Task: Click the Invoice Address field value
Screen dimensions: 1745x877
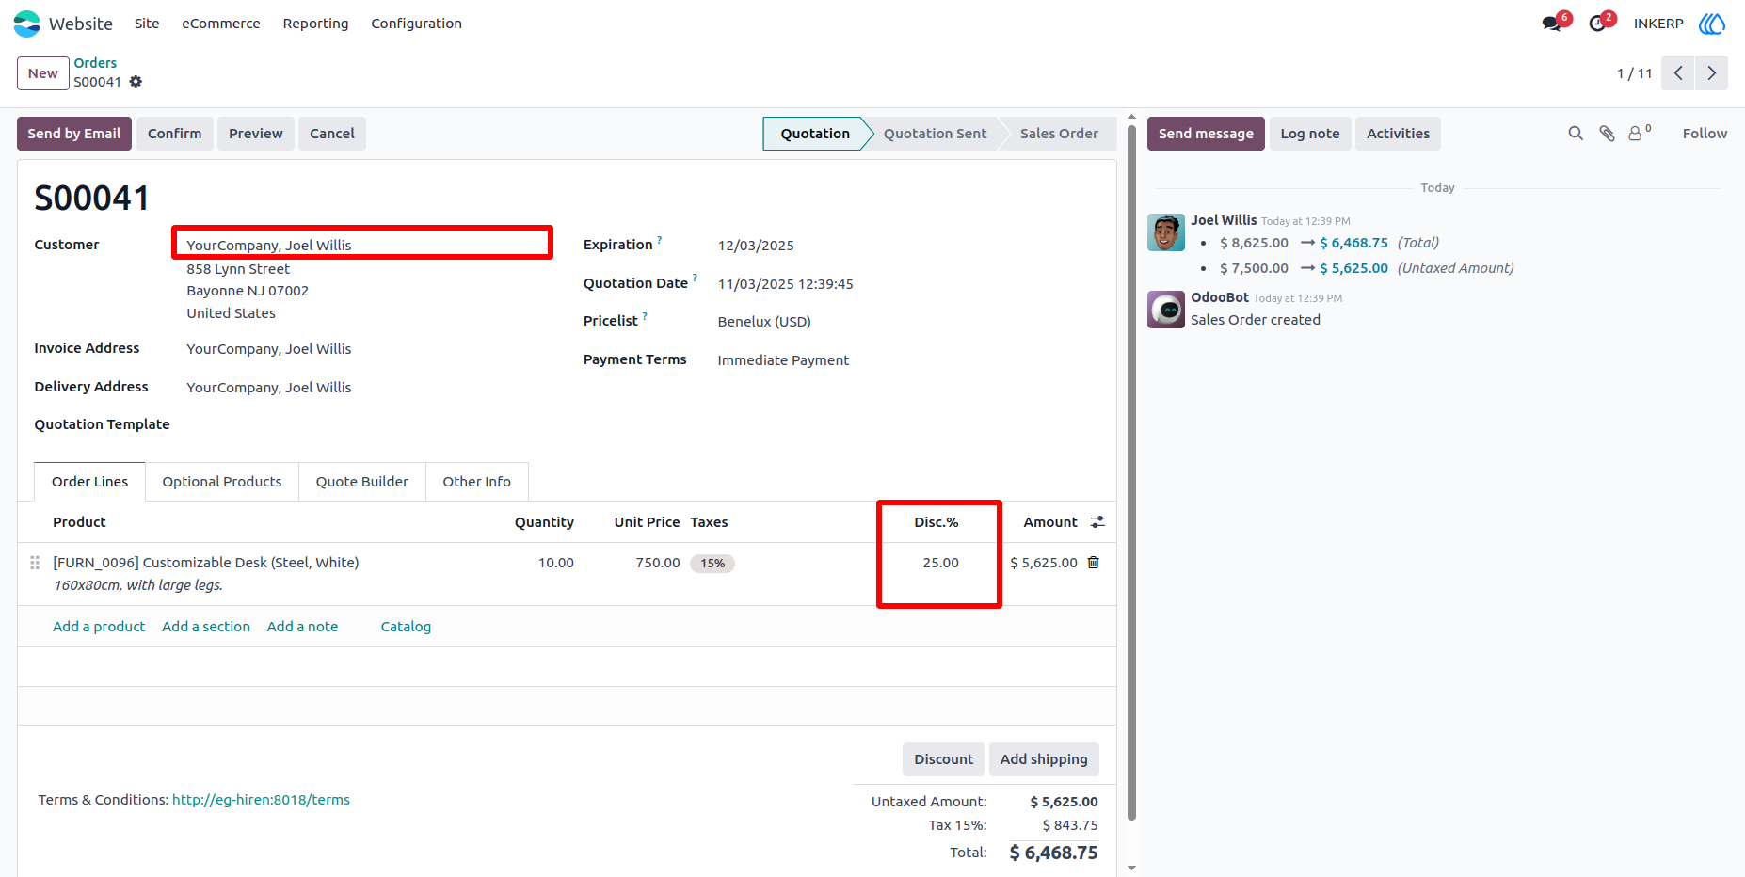Action: (269, 349)
